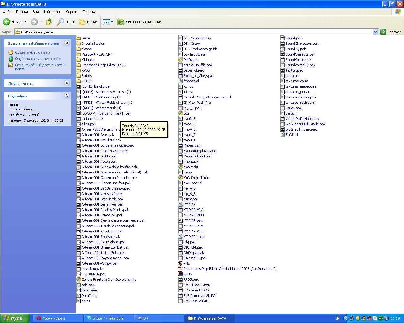Open the Сервис menu
This screenshot has width=404, height=323.
72,12
